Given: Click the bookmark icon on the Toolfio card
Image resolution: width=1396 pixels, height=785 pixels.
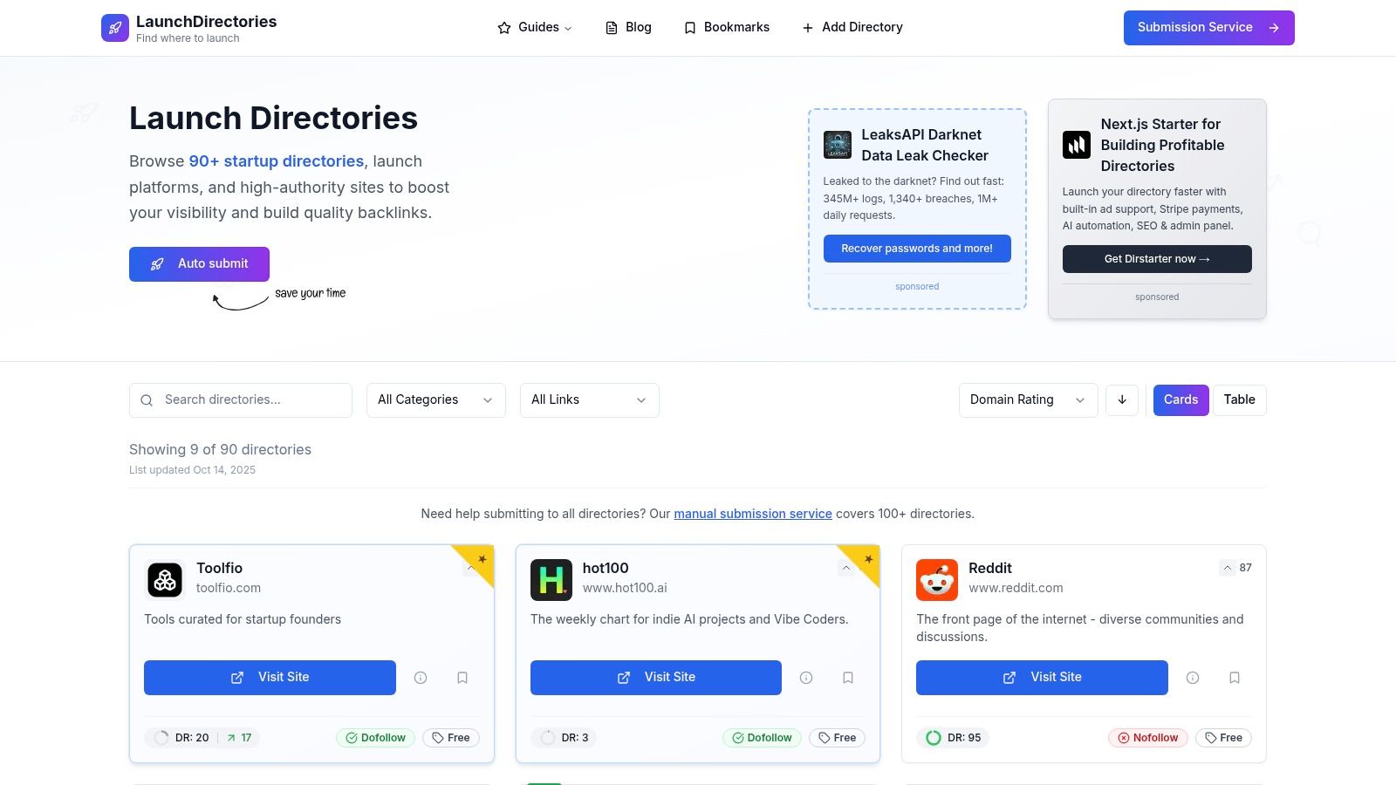Looking at the screenshot, I should 462,677.
